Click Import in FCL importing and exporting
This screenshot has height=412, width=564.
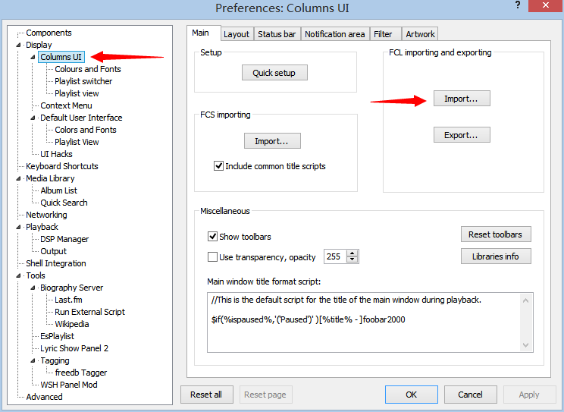pos(461,99)
